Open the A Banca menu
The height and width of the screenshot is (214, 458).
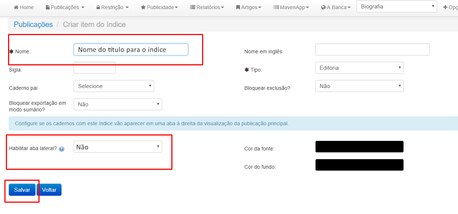(x=336, y=7)
